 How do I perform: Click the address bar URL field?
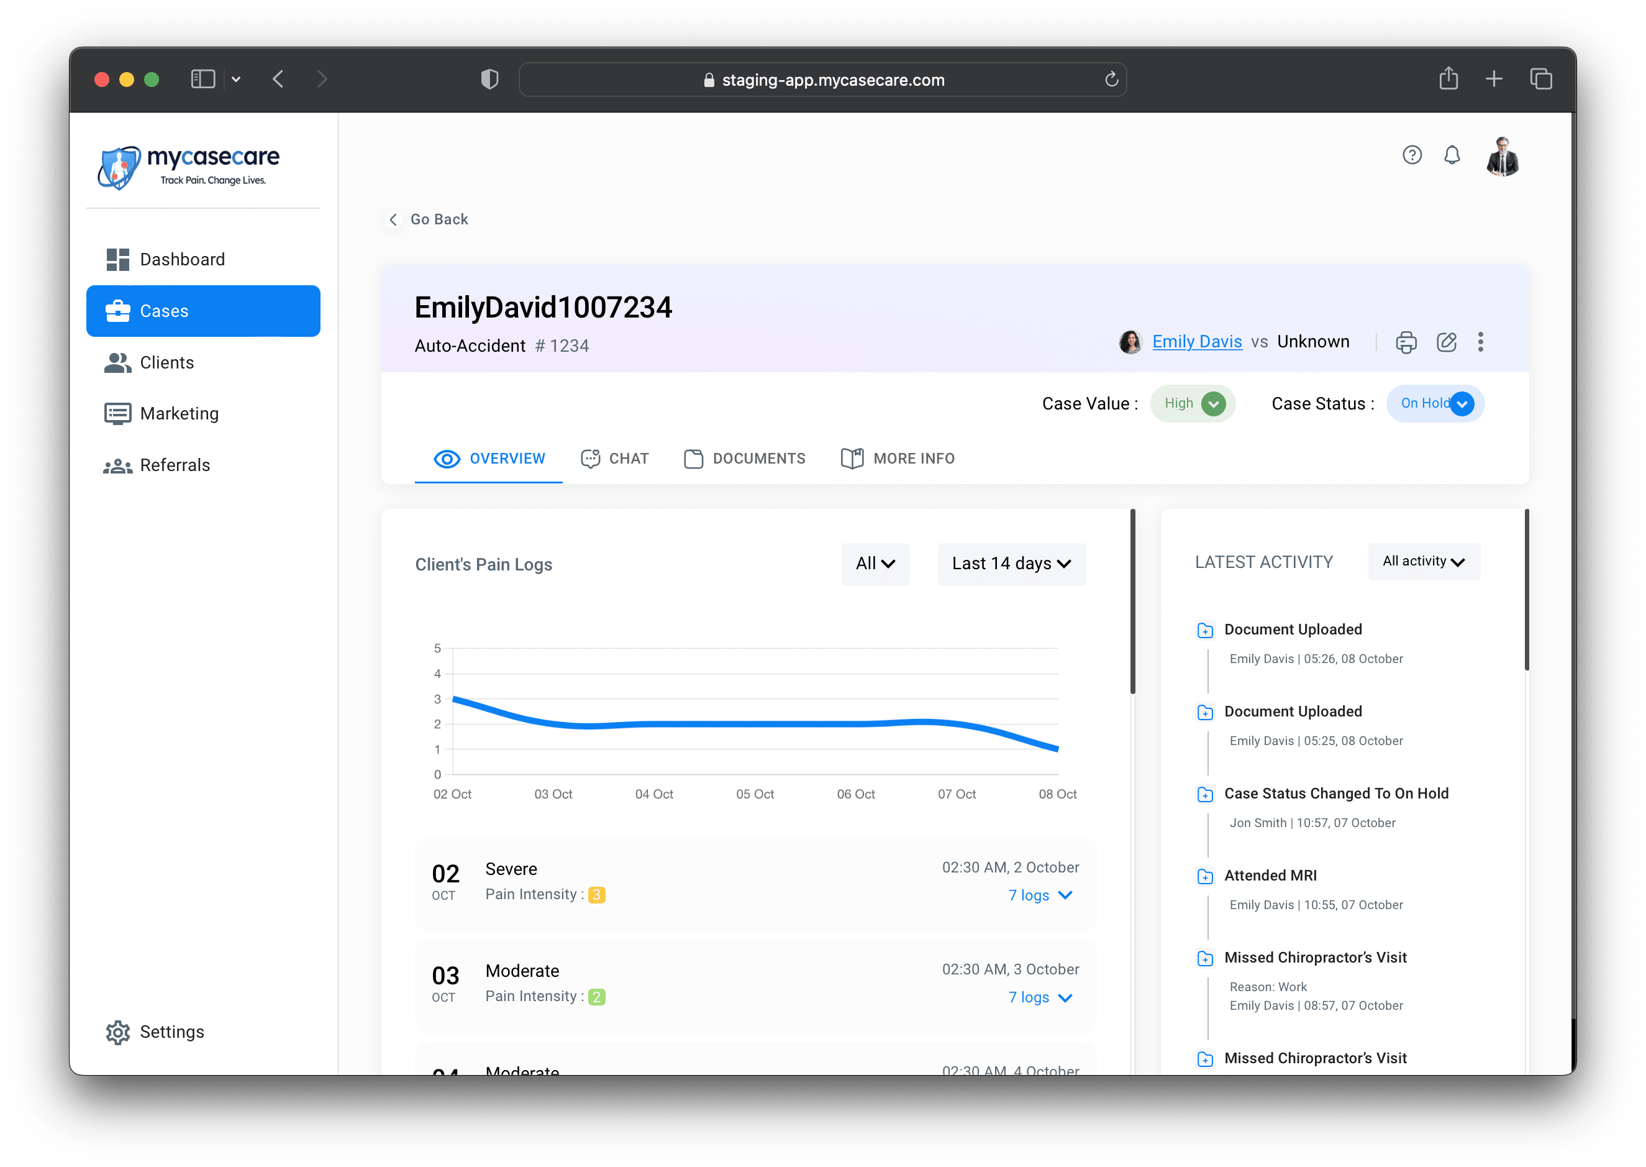pyautogui.click(x=822, y=80)
